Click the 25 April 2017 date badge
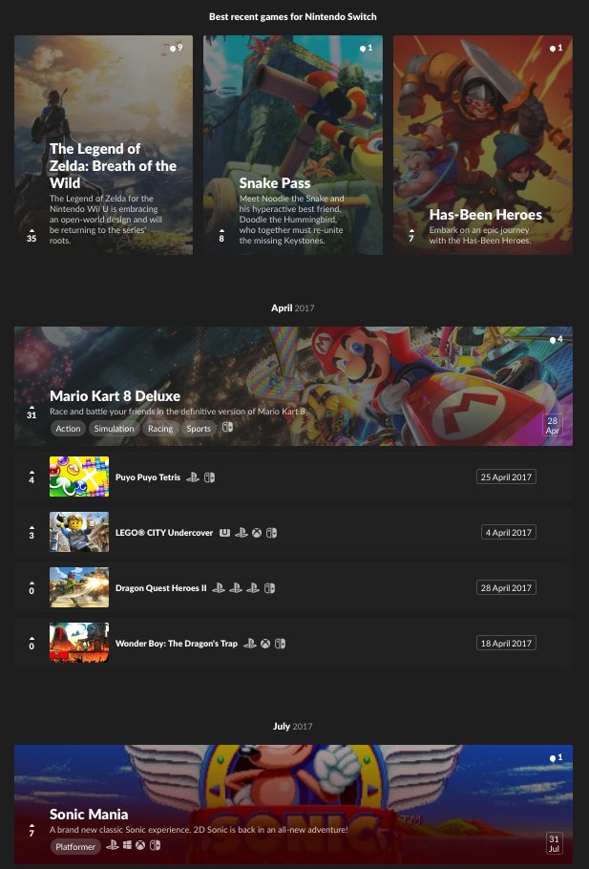Image resolution: width=589 pixels, height=869 pixels. pos(506,477)
